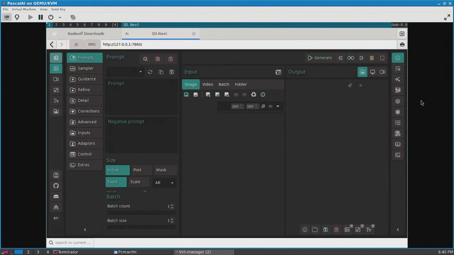The width and height of the screenshot is (454, 255).
Task: Toggle the Fixed size mode
Action: [116, 182]
